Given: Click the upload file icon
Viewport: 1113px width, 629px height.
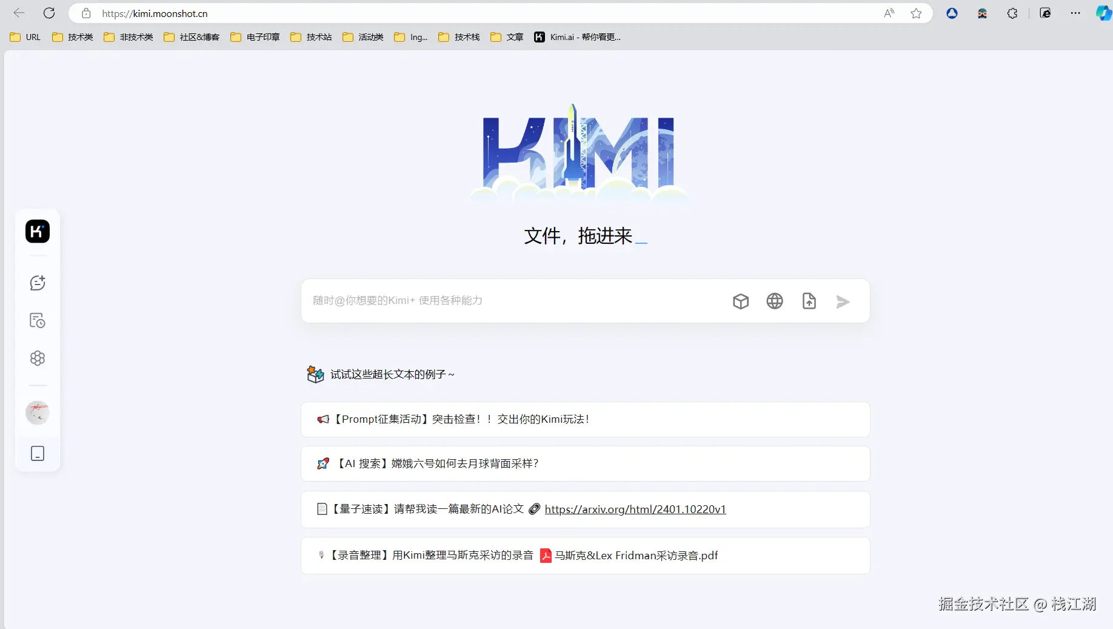Looking at the screenshot, I should pos(809,301).
